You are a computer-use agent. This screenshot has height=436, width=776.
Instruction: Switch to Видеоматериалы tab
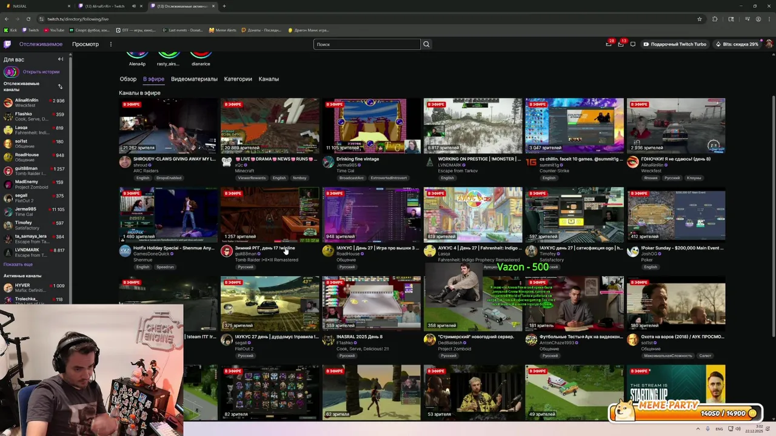tap(194, 79)
